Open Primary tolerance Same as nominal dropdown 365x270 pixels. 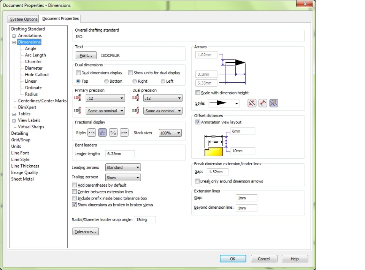[x=105, y=111]
